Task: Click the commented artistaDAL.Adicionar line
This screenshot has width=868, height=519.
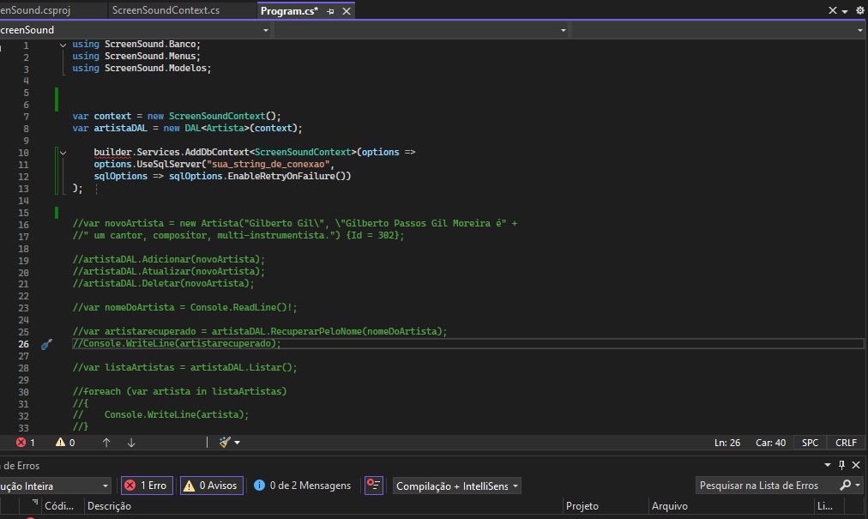Action: click(x=169, y=260)
